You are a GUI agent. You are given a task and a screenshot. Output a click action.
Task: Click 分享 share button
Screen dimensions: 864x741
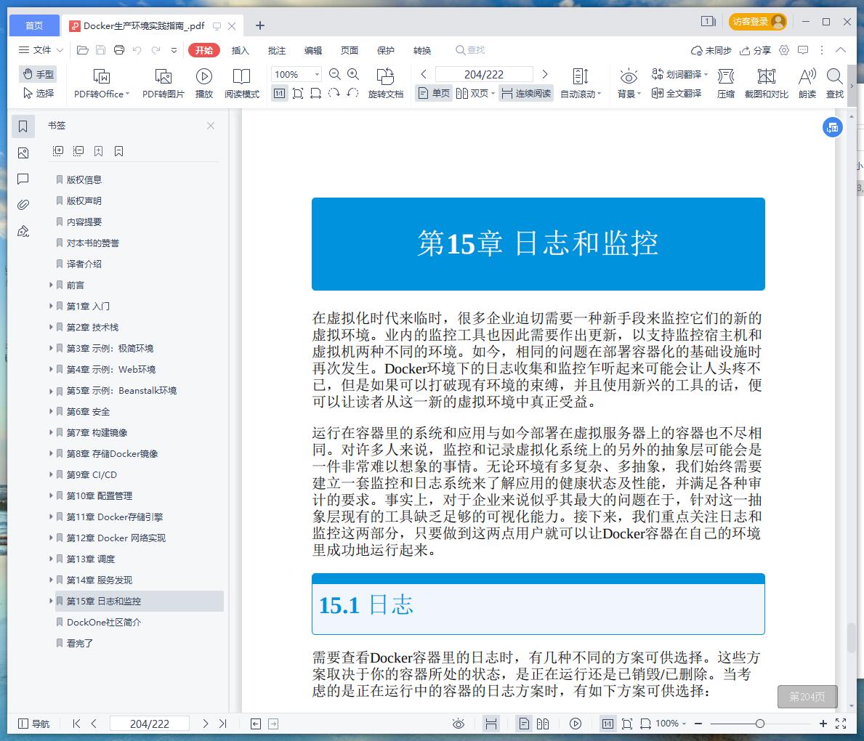tap(755, 50)
